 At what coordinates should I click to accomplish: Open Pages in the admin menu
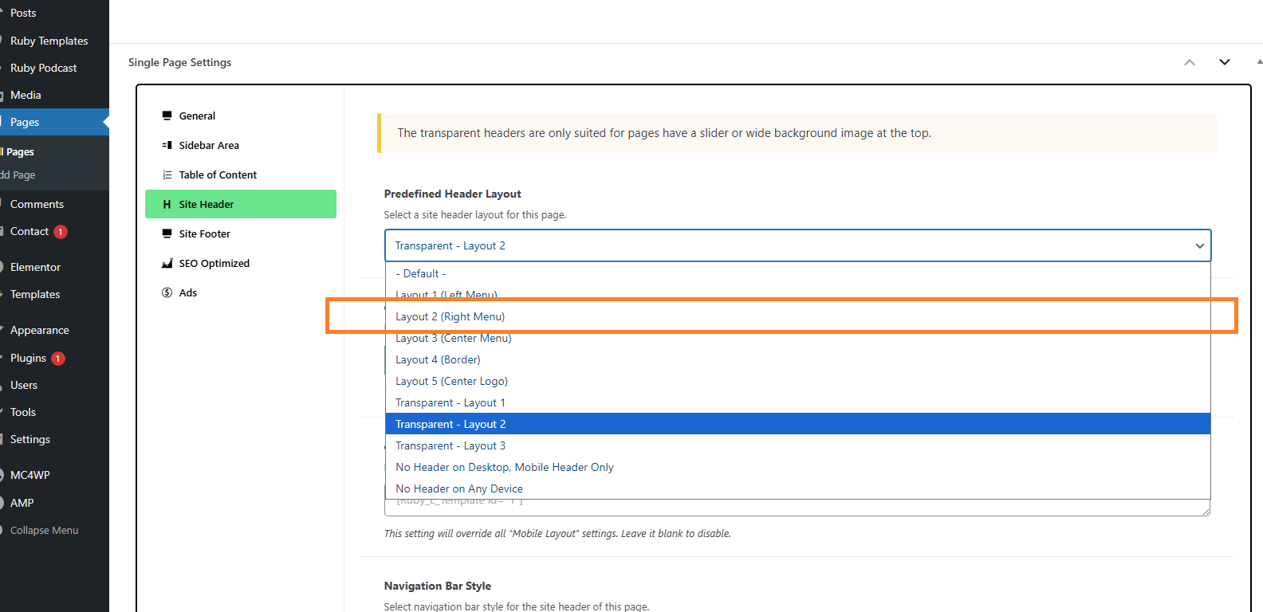(54, 122)
